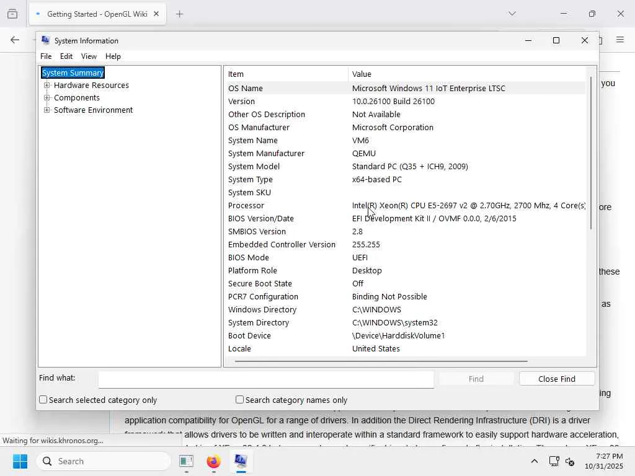This screenshot has width=635, height=476.
Task: Click the horizontal scrollbar of the details list
Action: [381, 361]
